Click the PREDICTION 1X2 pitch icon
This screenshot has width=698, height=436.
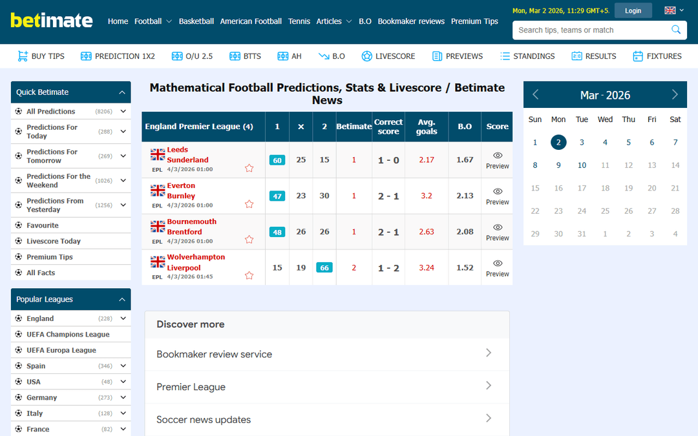pyautogui.click(x=86, y=56)
